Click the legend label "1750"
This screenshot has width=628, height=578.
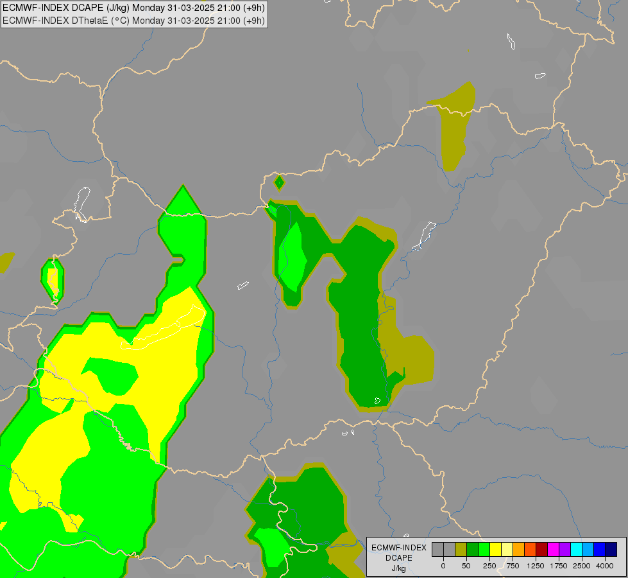pyautogui.click(x=558, y=566)
